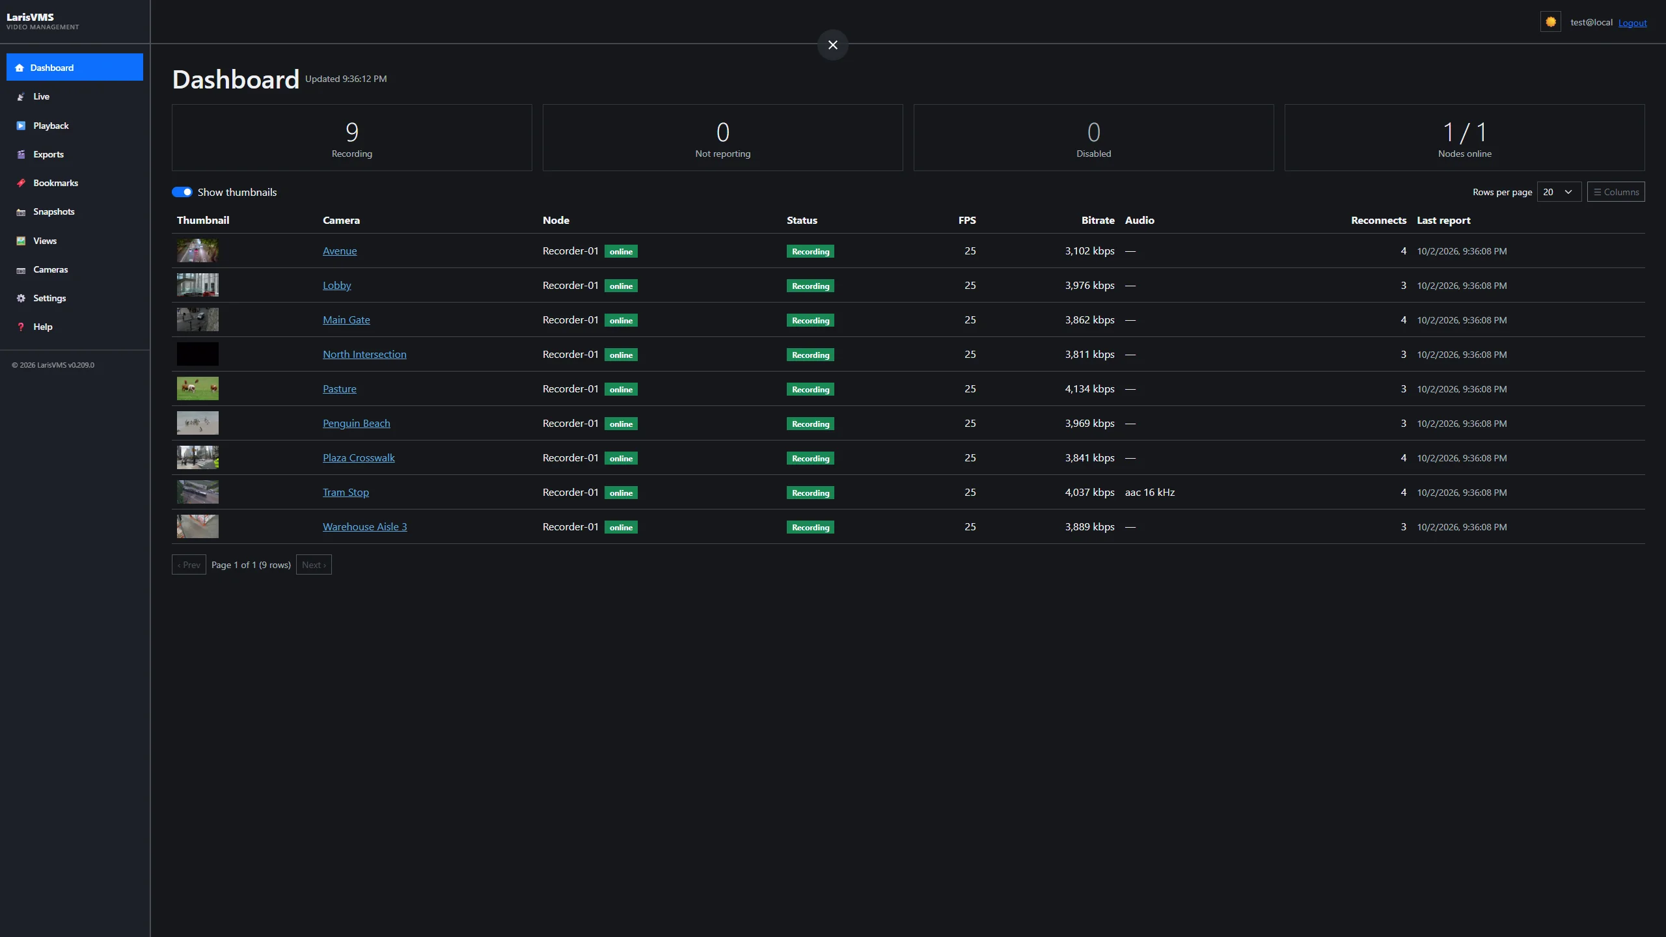Open the Rows per page dropdown
1666x937 pixels.
click(x=1559, y=192)
